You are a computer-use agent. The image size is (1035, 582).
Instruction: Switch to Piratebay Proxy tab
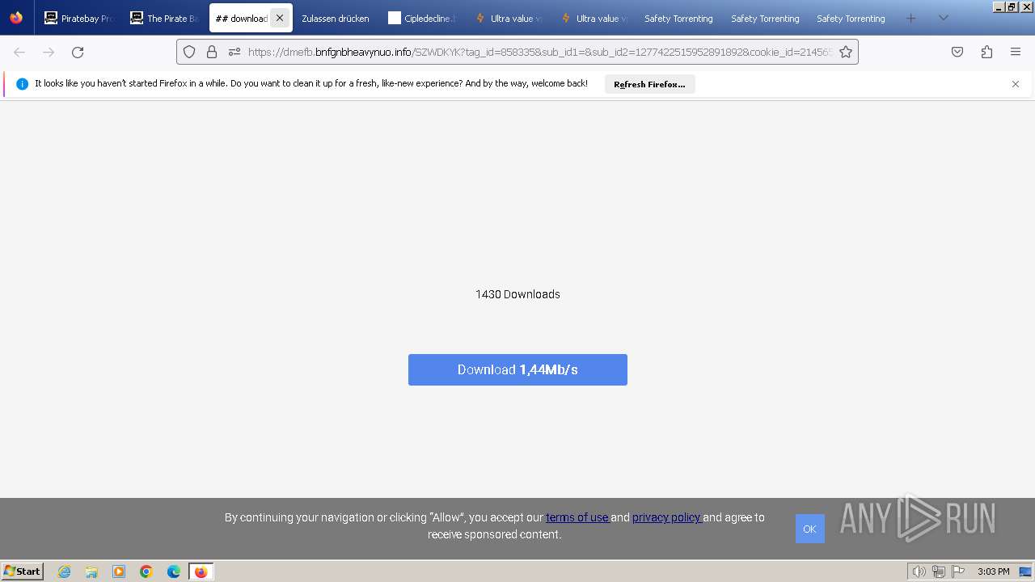click(80, 18)
